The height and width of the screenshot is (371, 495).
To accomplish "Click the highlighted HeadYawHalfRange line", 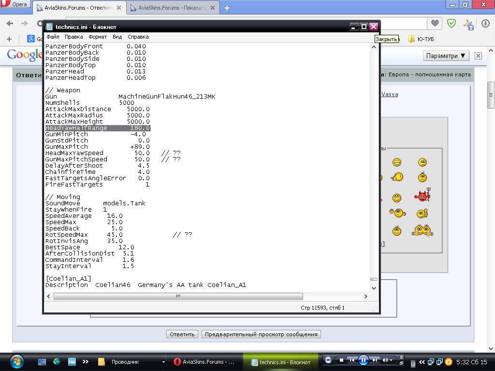I will [98, 128].
